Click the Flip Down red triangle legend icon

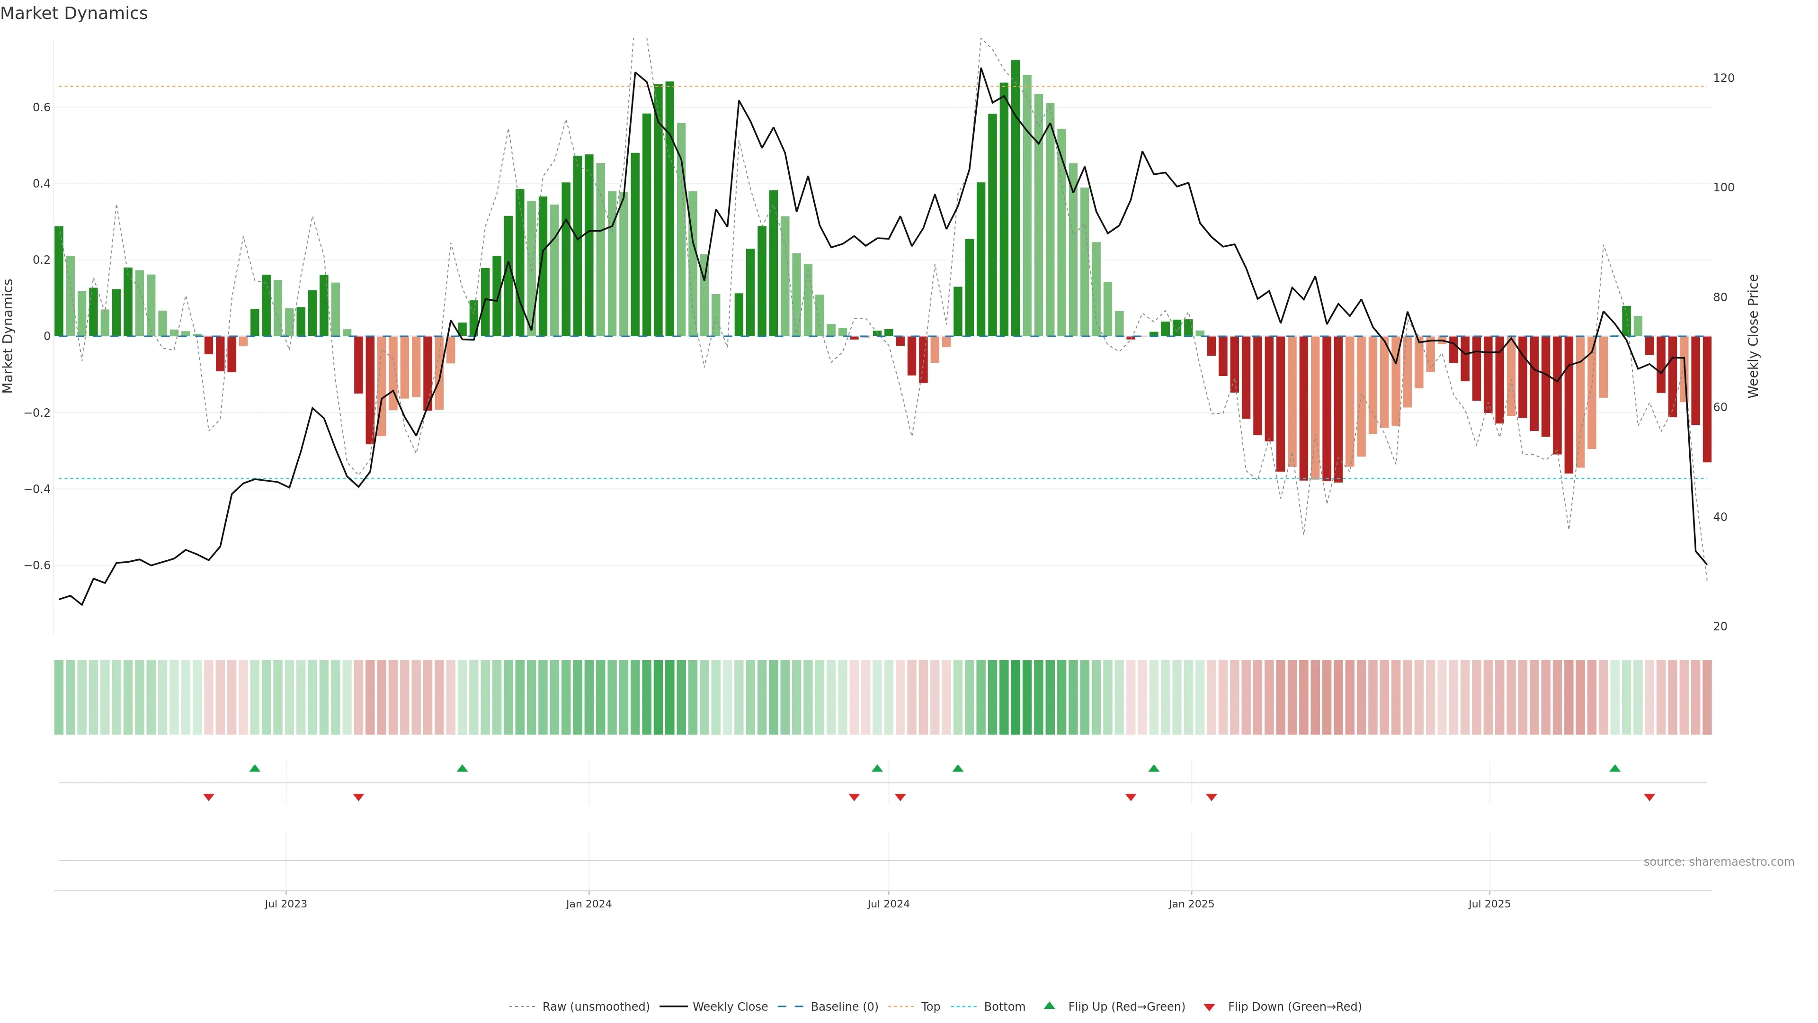click(1209, 1007)
